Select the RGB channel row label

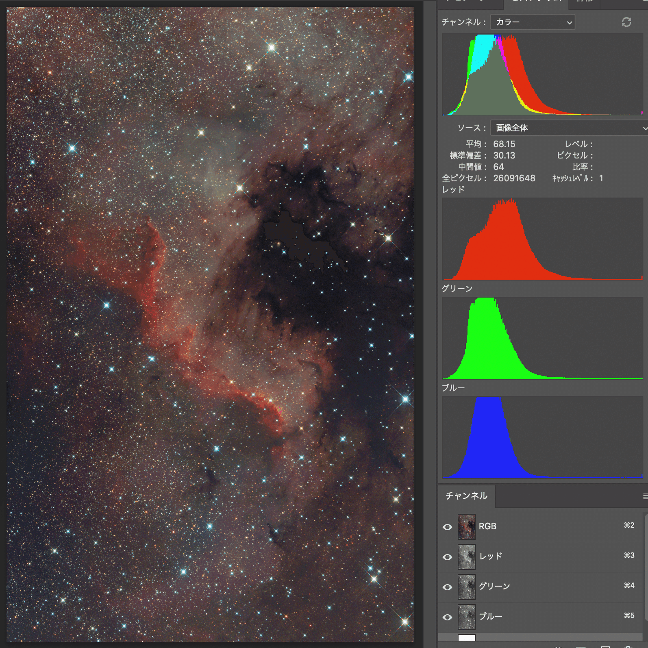487,526
